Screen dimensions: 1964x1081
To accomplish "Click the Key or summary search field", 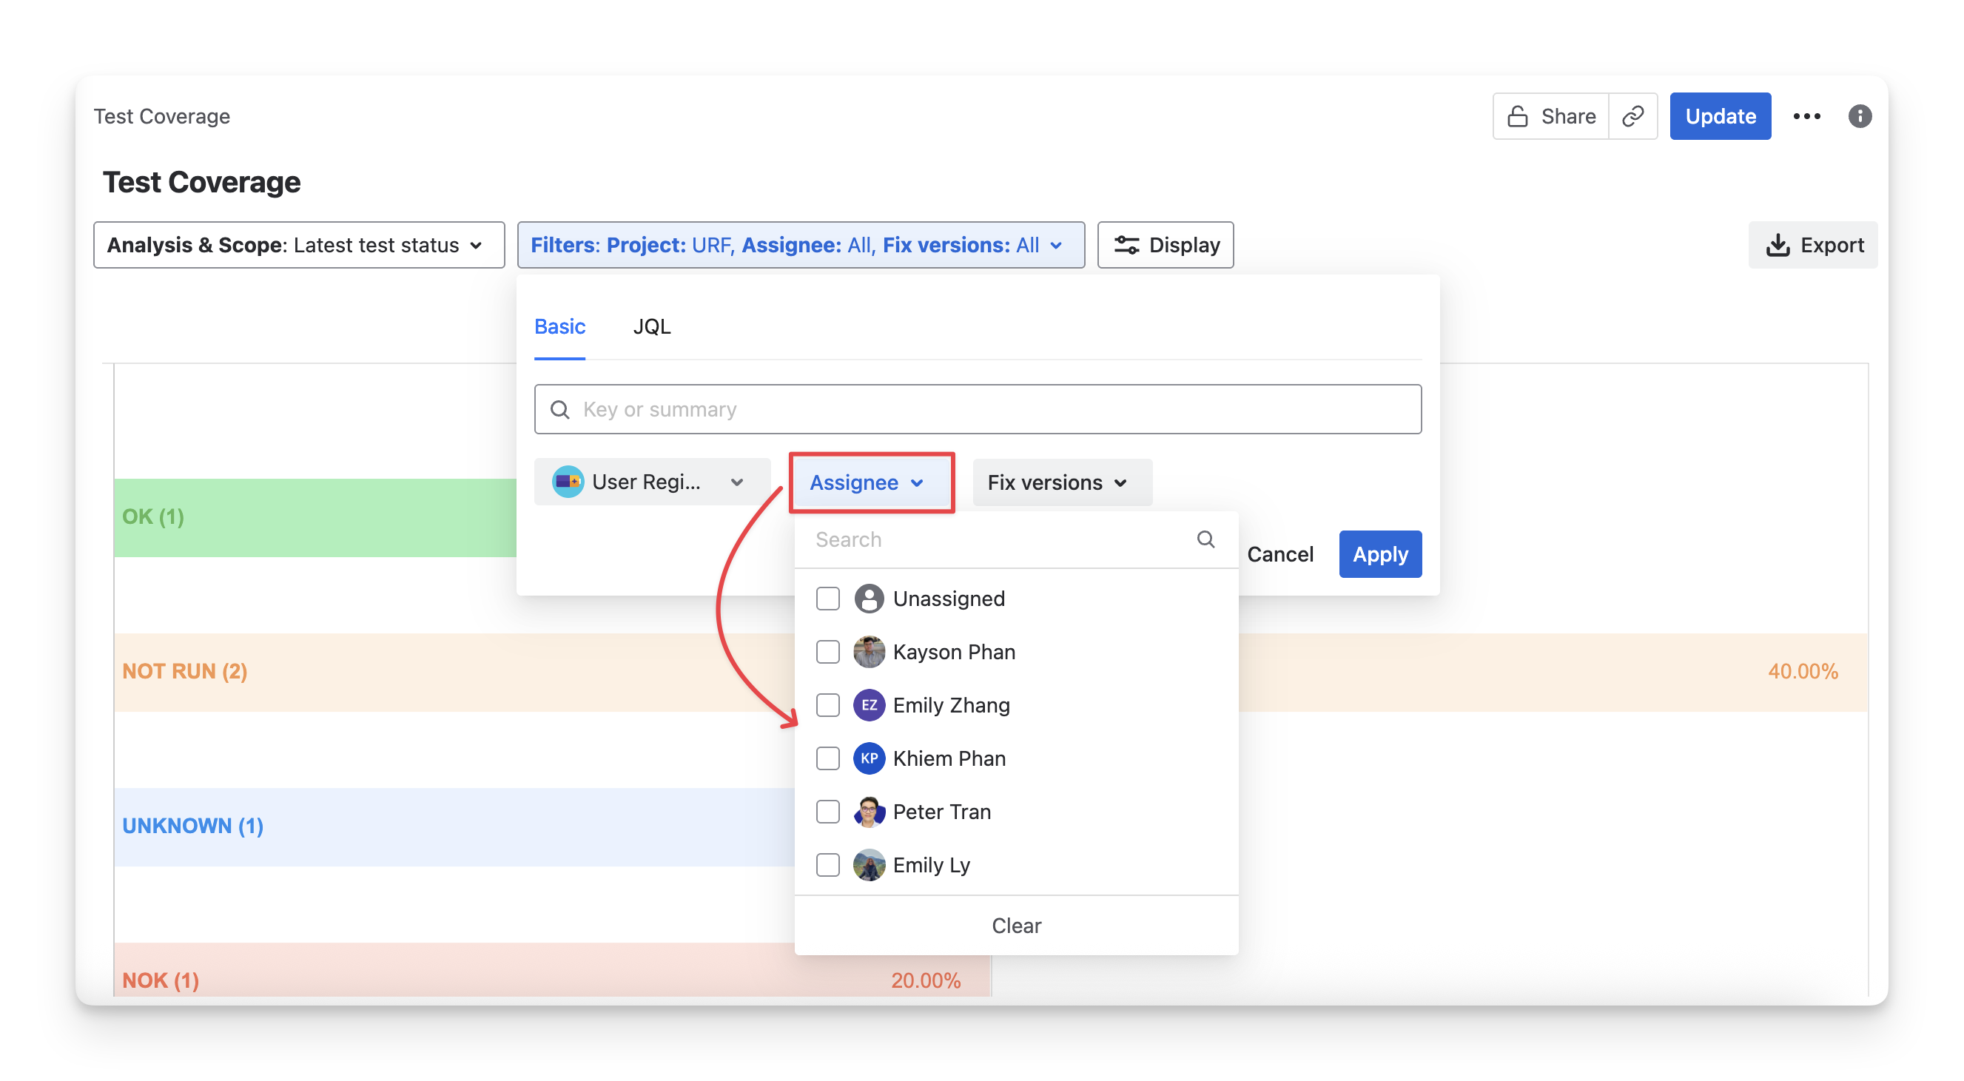I will (978, 409).
